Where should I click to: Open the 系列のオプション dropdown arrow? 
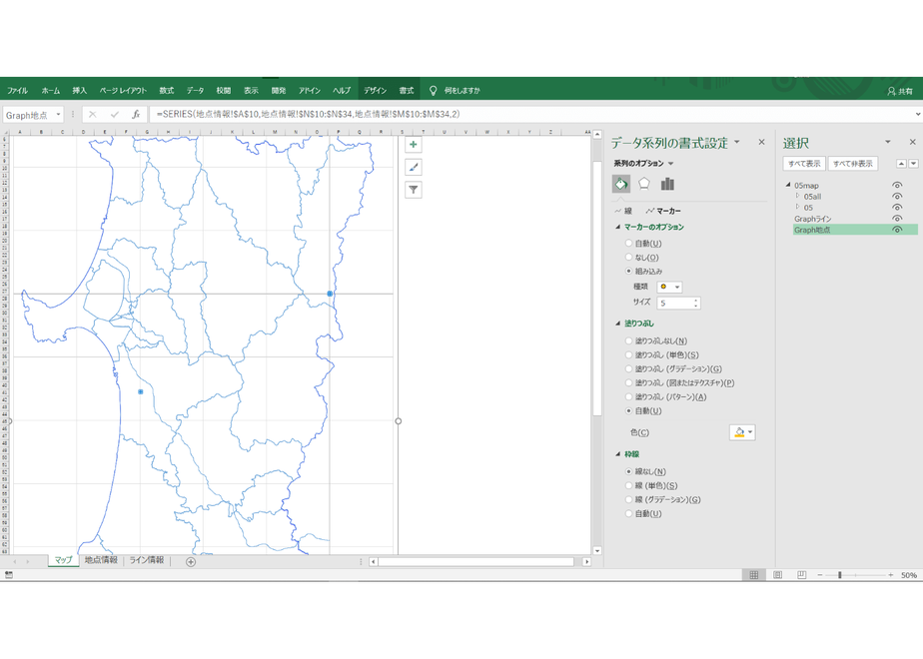[671, 164]
